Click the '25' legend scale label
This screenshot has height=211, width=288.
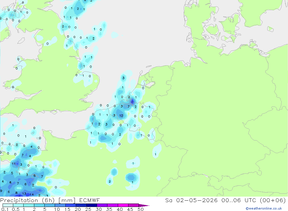(x=88, y=209)
